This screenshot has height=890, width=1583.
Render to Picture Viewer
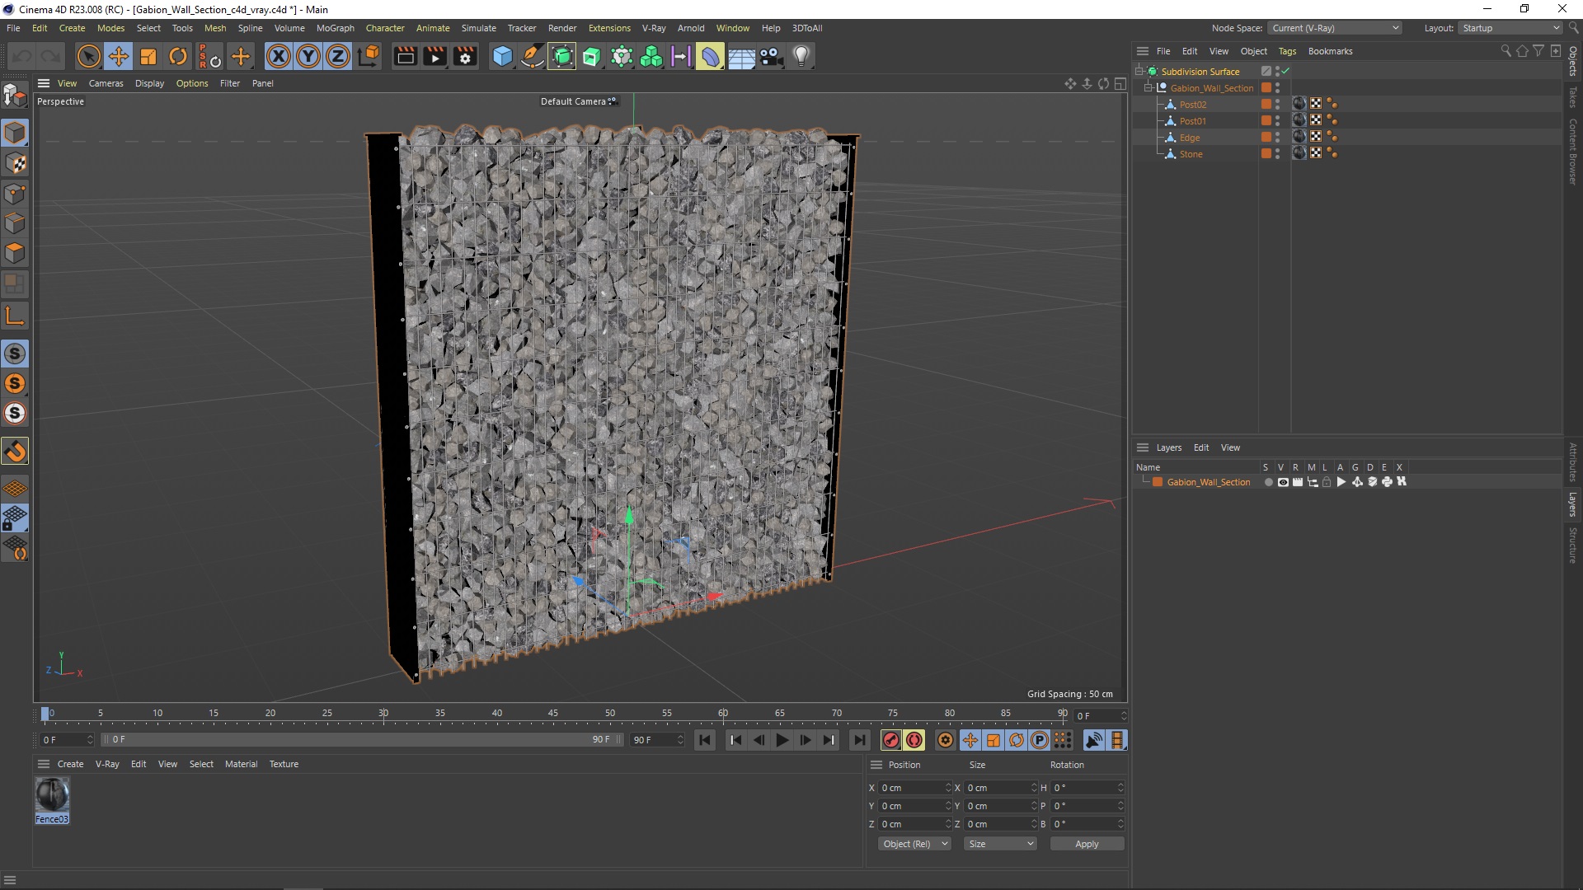point(435,56)
